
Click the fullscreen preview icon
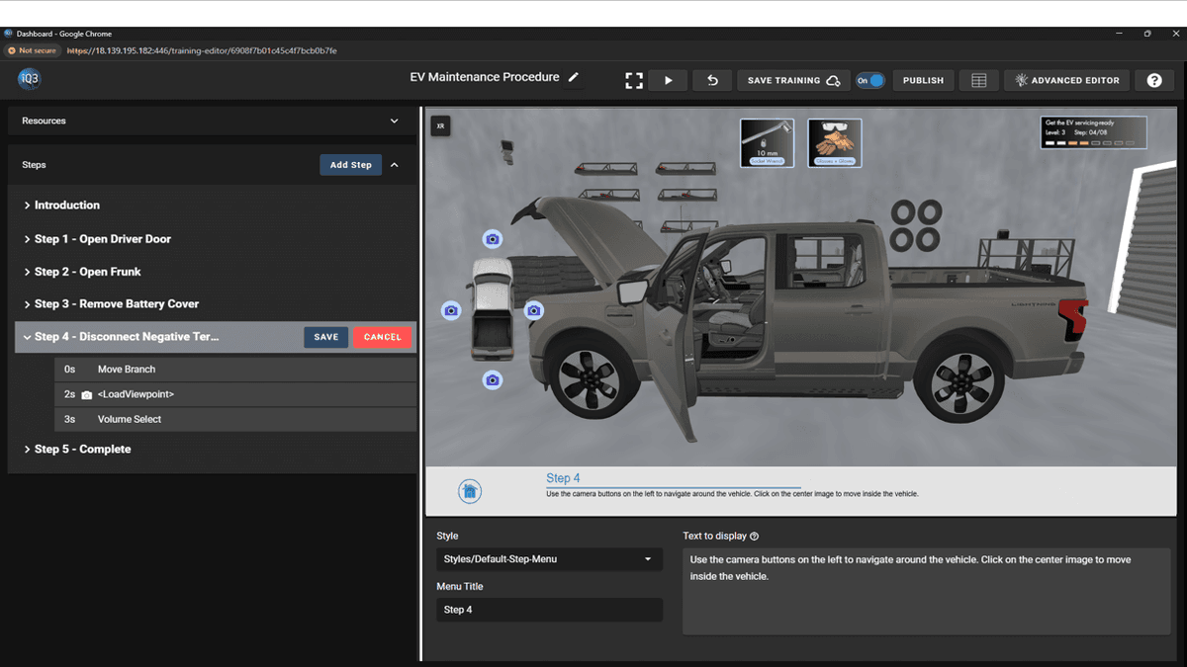click(x=633, y=80)
